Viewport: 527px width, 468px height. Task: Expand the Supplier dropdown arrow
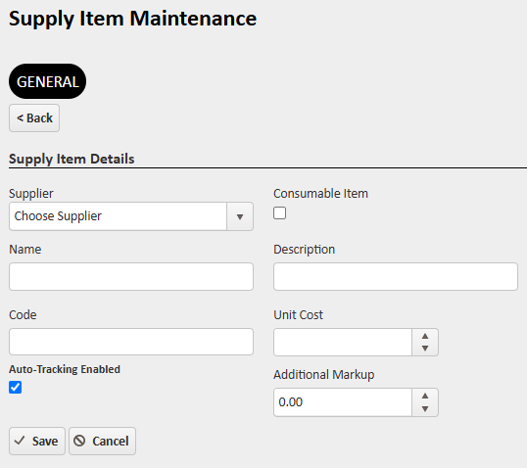coord(240,216)
